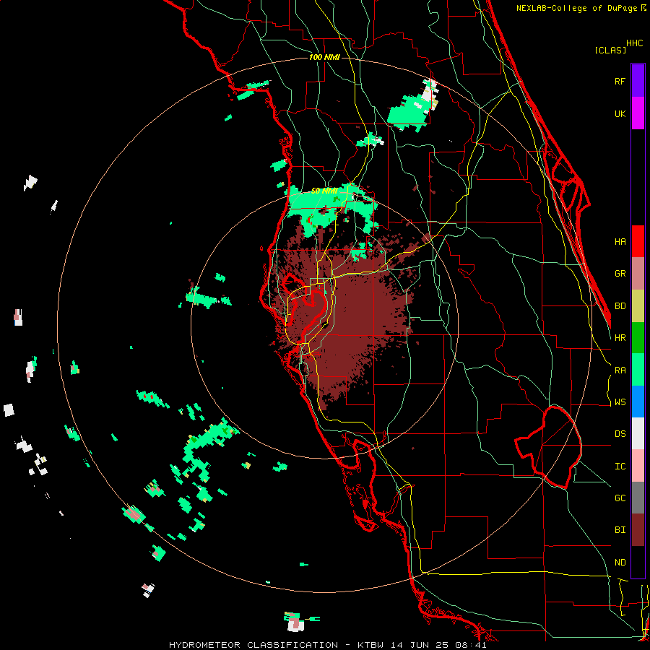Select the "IC" legend label
This screenshot has width=650, height=650.
tap(620, 467)
